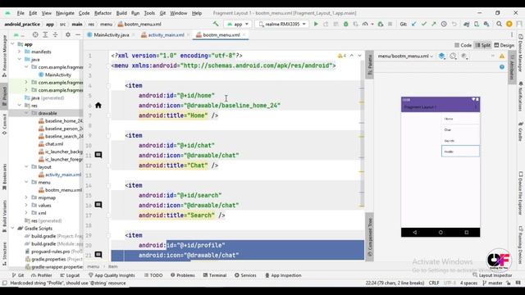Click the master branch indicator
Viewport: 525px width, 295px height.
click(492, 283)
